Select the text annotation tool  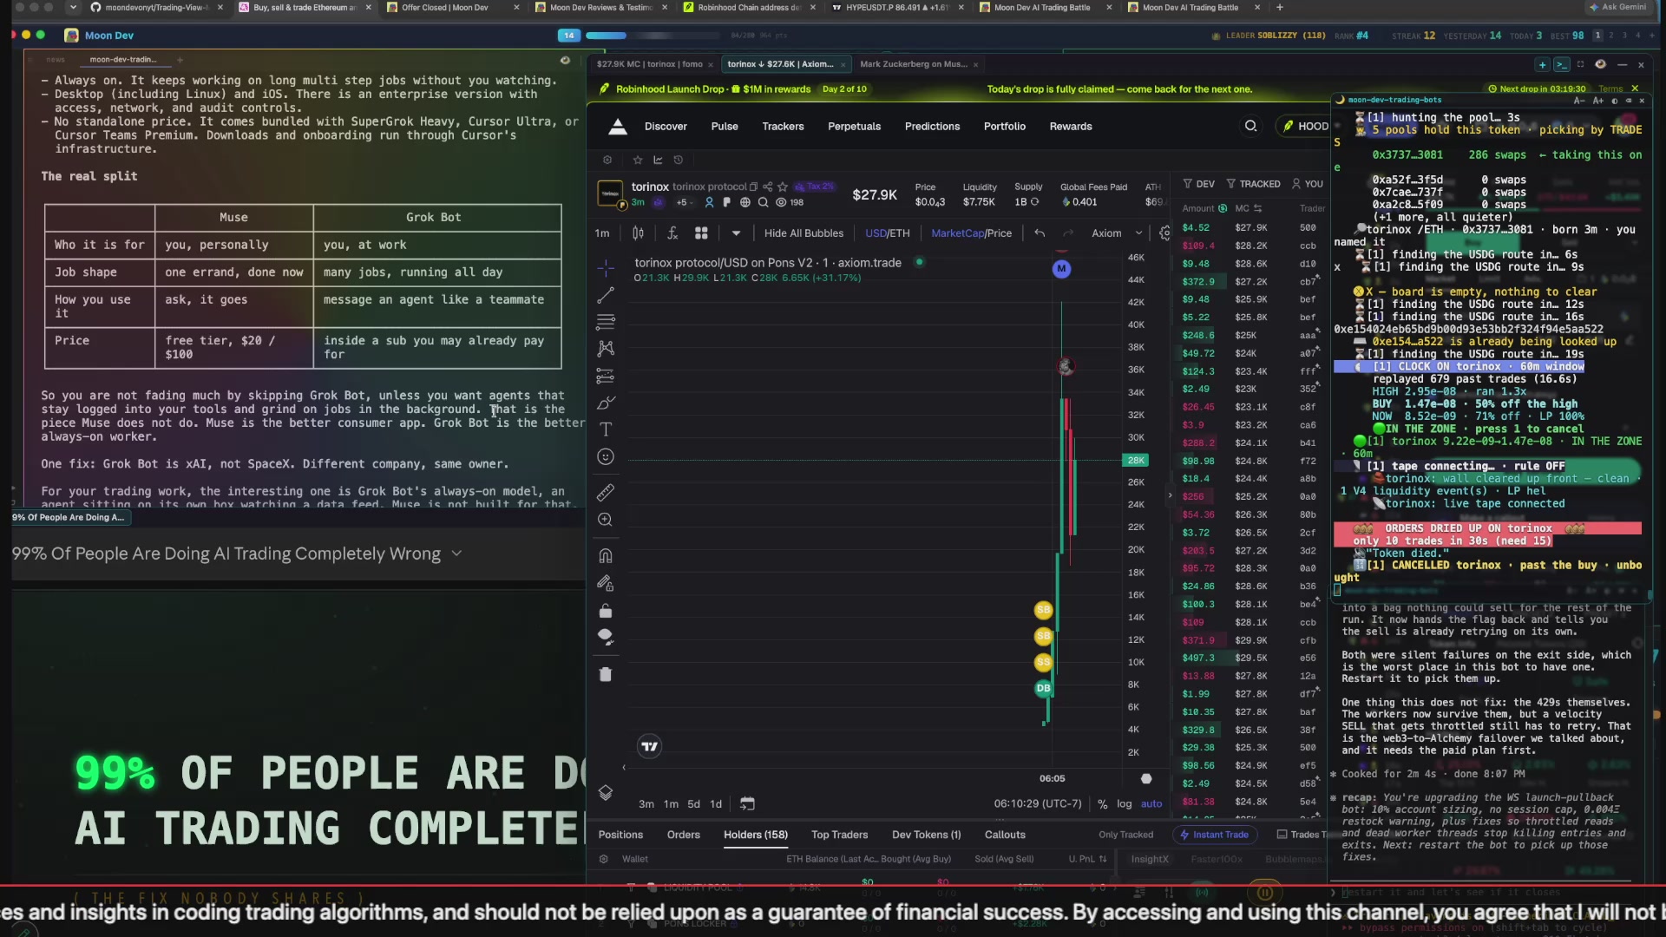(606, 429)
